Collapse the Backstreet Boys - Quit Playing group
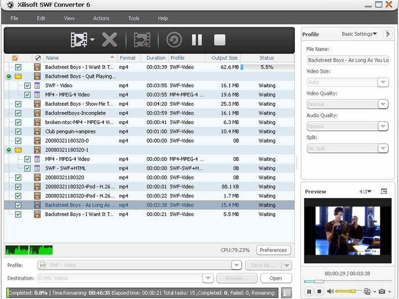The height and width of the screenshot is (299, 399). coord(9,76)
